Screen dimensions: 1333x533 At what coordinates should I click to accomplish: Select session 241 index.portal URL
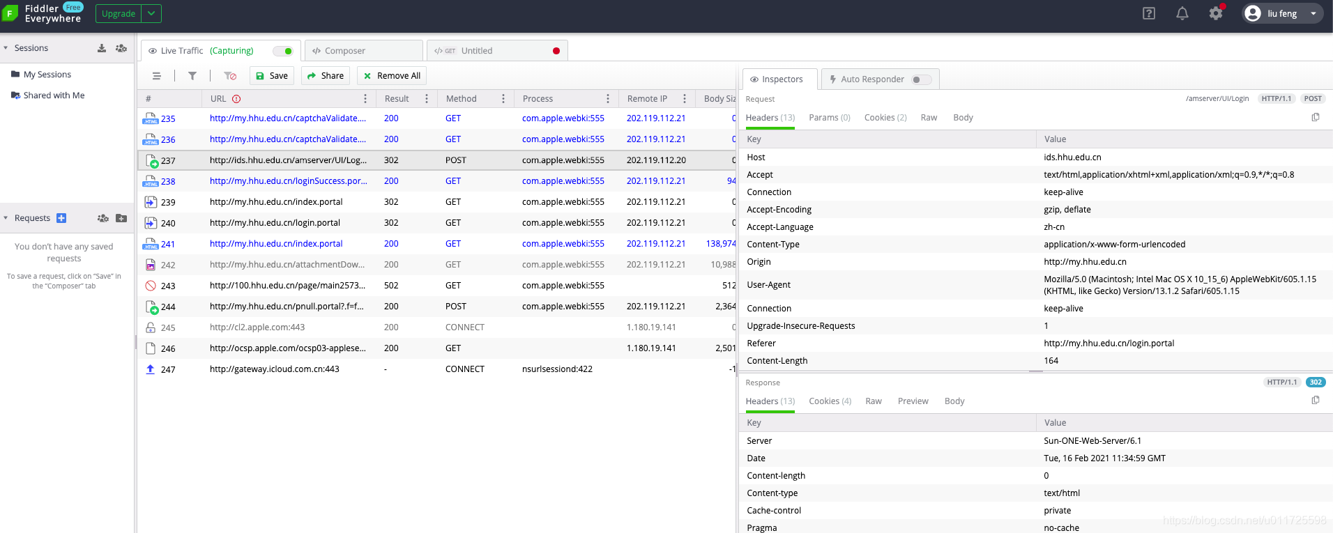(276, 244)
